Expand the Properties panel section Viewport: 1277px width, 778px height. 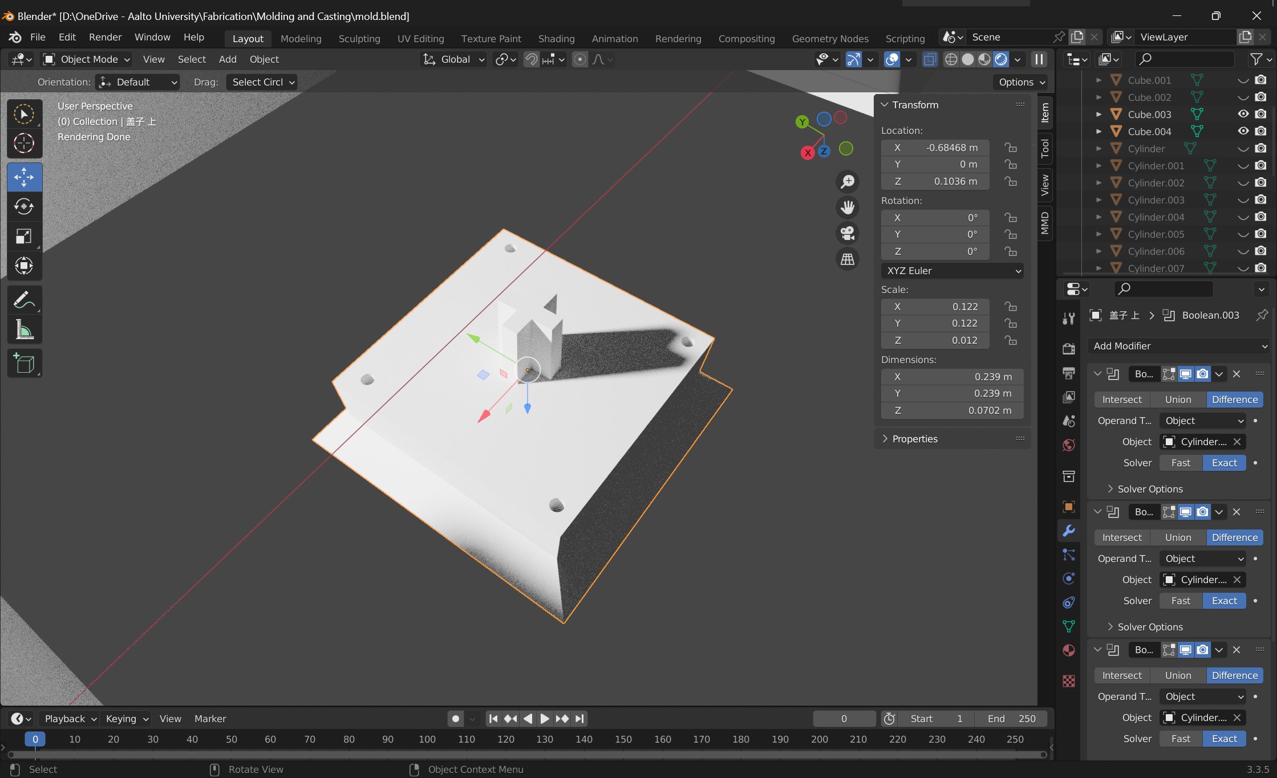click(x=914, y=439)
